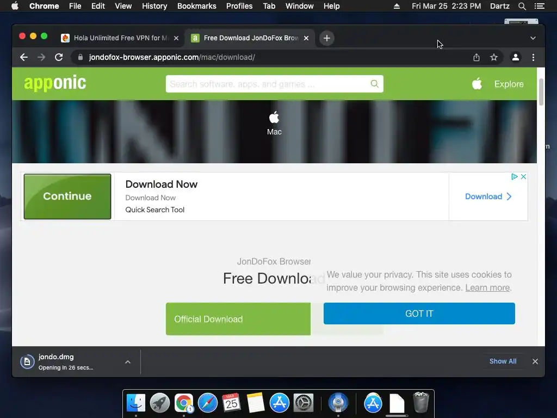557x418 pixels.
Task: Open the History menu
Action: point(154,6)
